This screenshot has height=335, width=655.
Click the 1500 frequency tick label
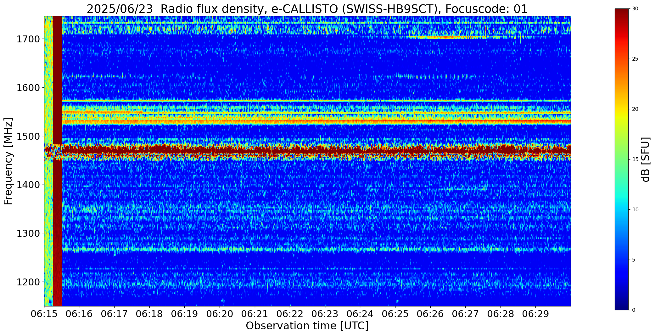[x=28, y=136]
